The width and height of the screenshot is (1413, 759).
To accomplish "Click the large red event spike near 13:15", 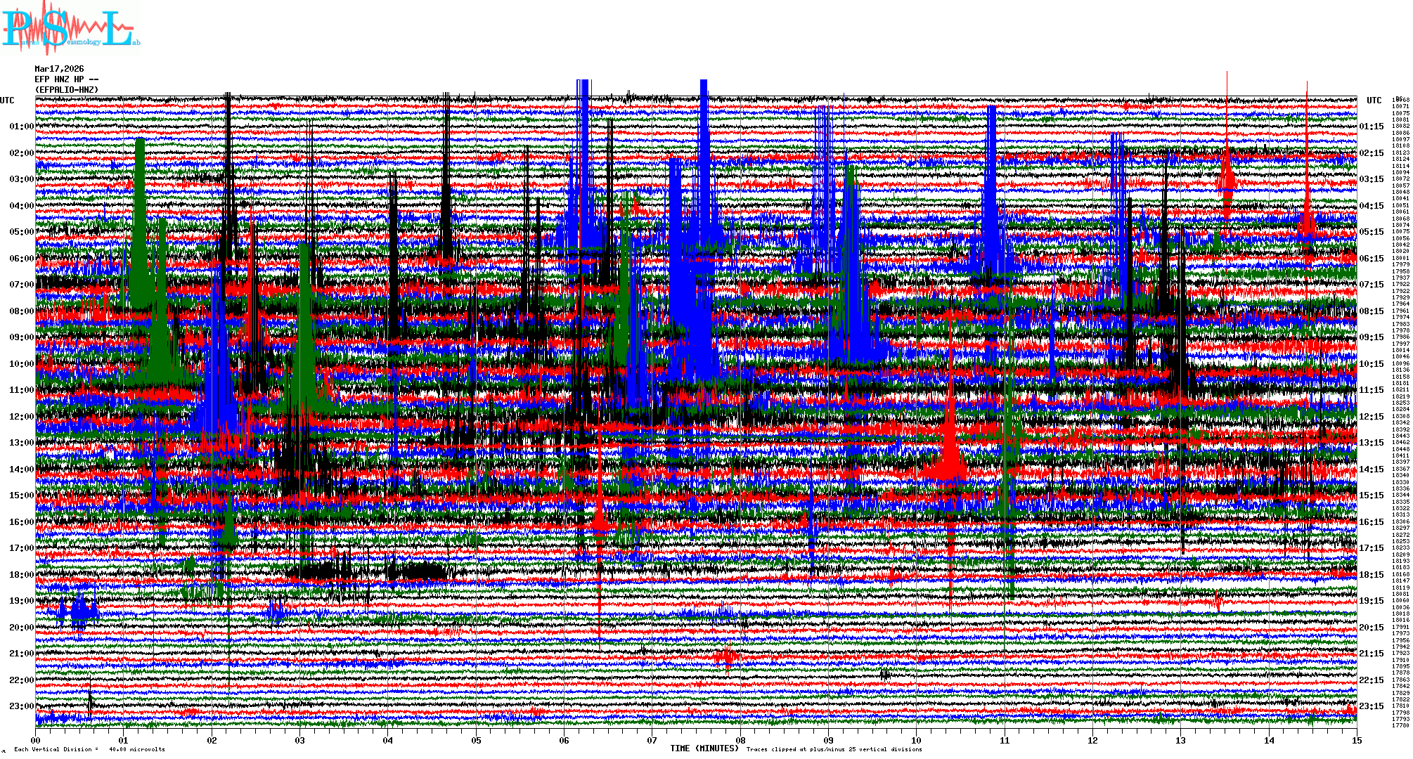I will coord(950,450).
